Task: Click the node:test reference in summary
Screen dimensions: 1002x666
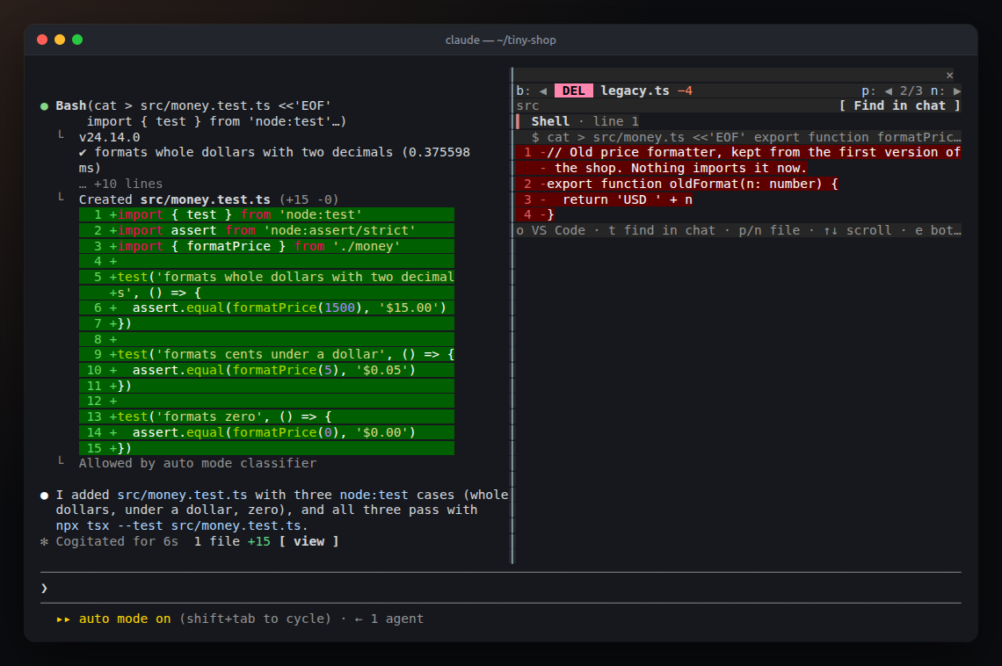Action: (x=374, y=495)
